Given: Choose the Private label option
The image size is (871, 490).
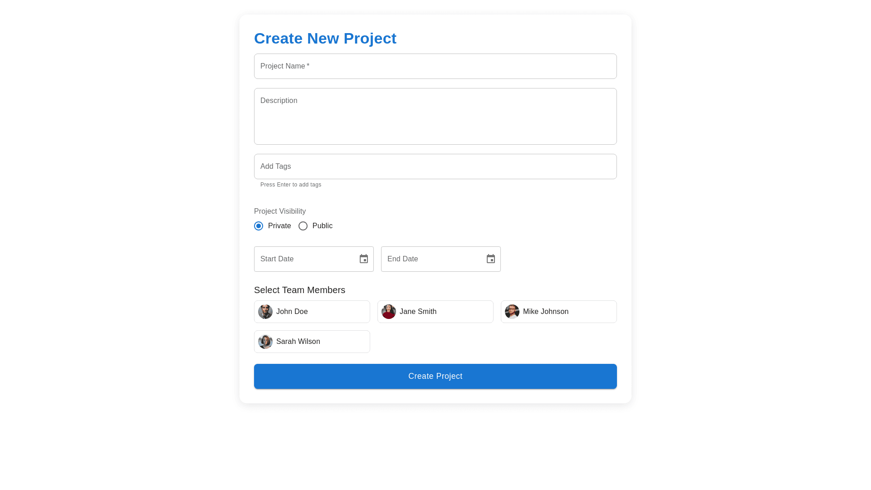Looking at the screenshot, I should click(x=279, y=226).
